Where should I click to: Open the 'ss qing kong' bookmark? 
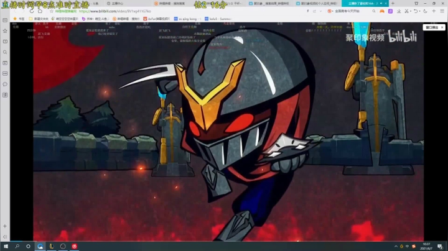click(x=187, y=19)
